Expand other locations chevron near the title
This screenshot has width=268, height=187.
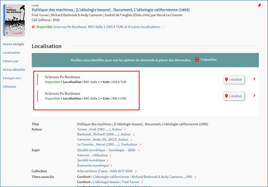(163, 27)
